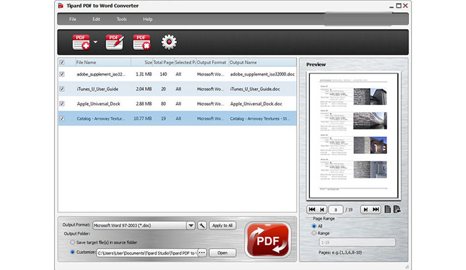Toggle the select-all checkbox in header
Screen dimensions: 466x270
[62, 62]
